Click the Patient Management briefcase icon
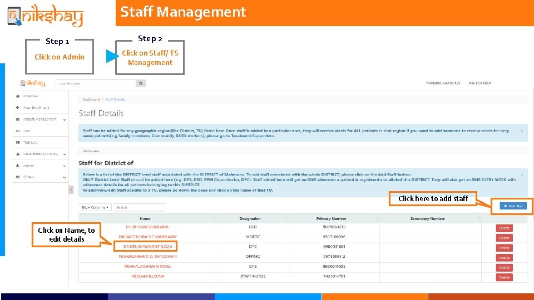 click(18, 119)
